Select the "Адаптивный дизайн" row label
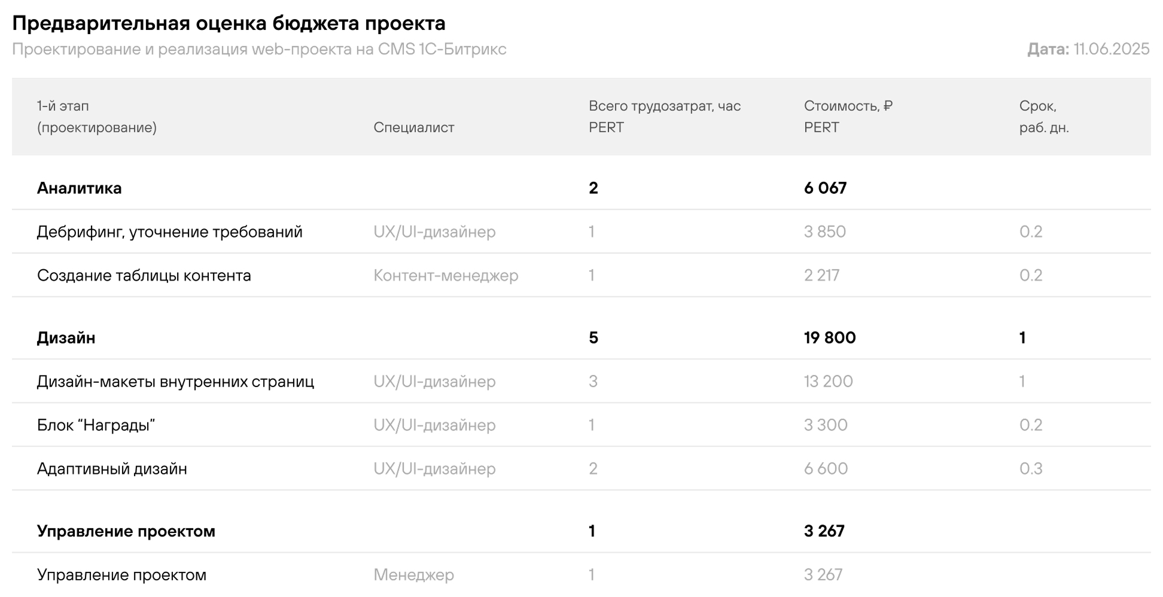 (x=112, y=469)
